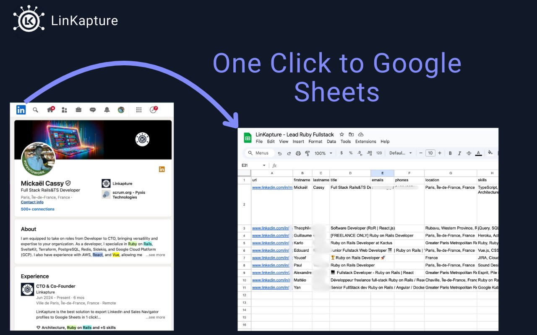
Task: Format as percent in Sheets toolbar
Action: (x=351, y=153)
